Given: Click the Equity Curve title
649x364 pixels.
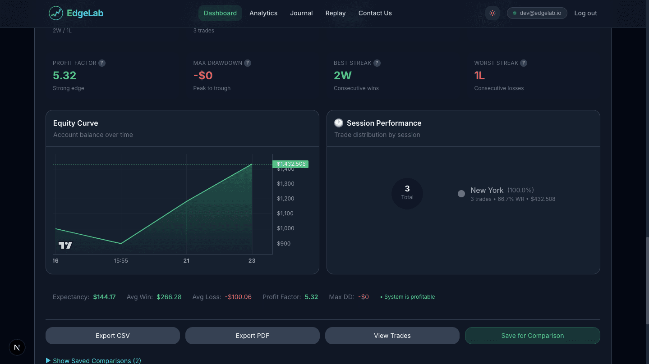Looking at the screenshot, I should (76, 123).
